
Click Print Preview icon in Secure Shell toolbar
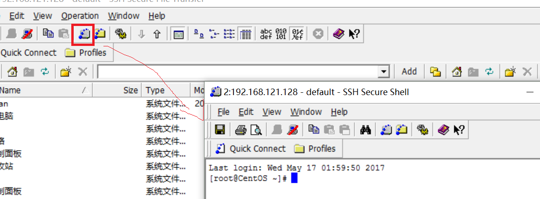(256, 130)
